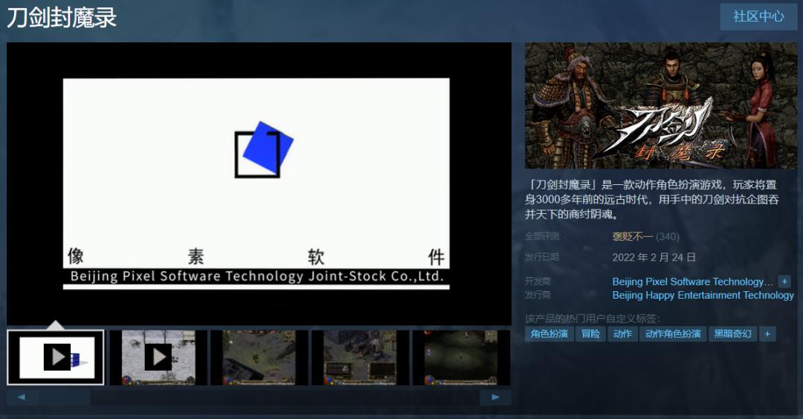
Task: Select the 动作角色扮演 tag
Action: 673,334
